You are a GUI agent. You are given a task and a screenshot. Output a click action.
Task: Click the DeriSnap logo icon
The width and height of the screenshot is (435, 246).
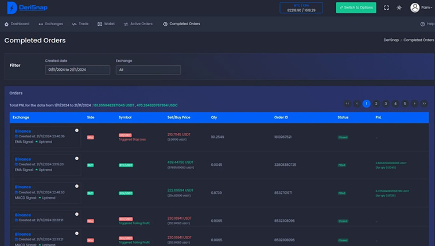10,7
